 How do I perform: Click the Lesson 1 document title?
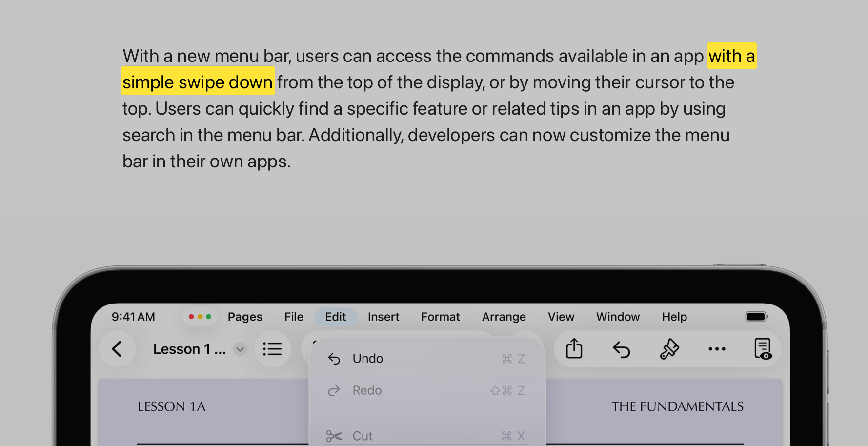click(189, 349)
